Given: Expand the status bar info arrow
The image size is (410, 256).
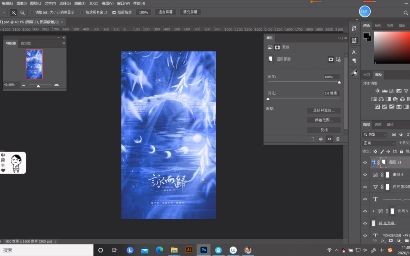Looking at the screenshot, I should [55, 241].
